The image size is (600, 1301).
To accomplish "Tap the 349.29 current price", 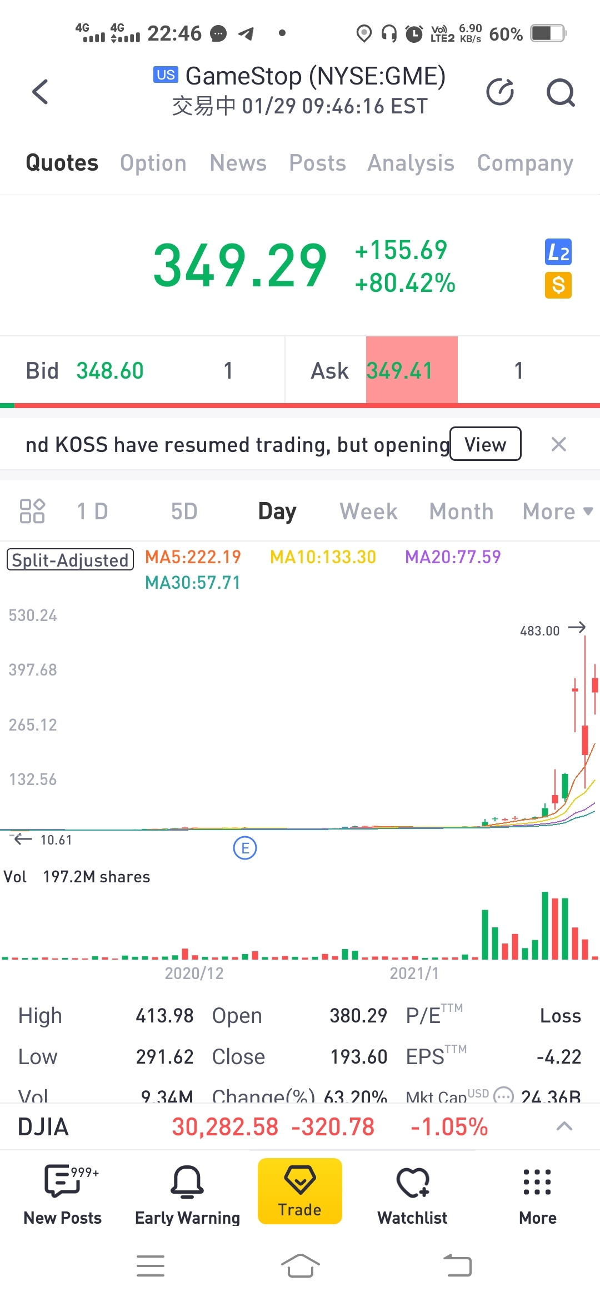I will (x=240, y=265).
